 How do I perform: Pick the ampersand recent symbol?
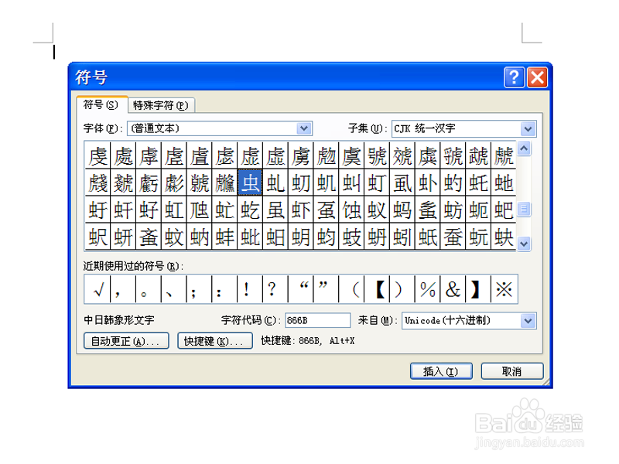coord(453,289)
